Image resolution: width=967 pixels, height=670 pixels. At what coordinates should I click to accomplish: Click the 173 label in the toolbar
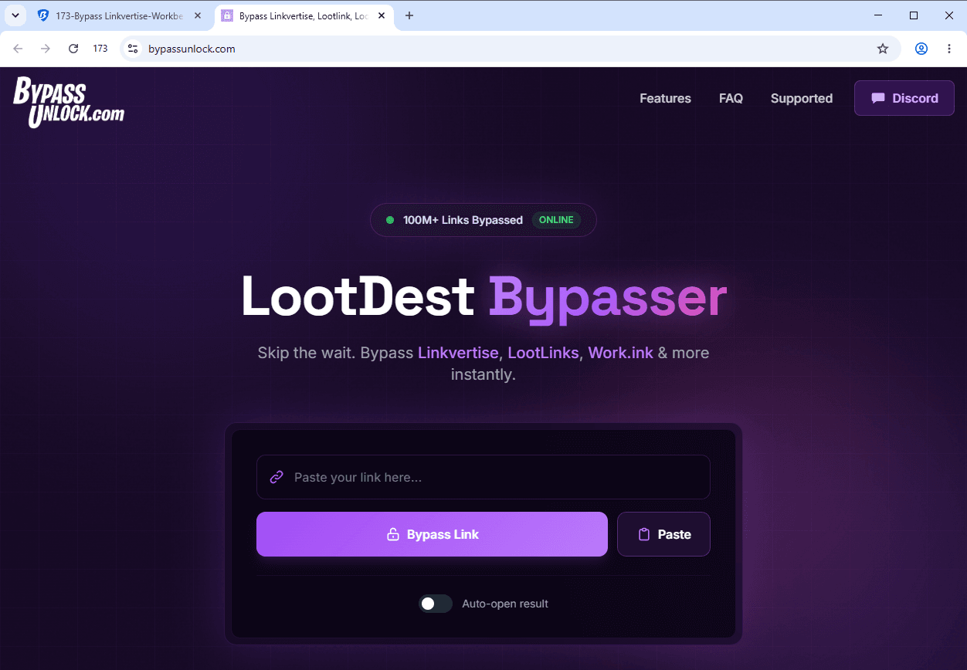[x=100, y=49]
